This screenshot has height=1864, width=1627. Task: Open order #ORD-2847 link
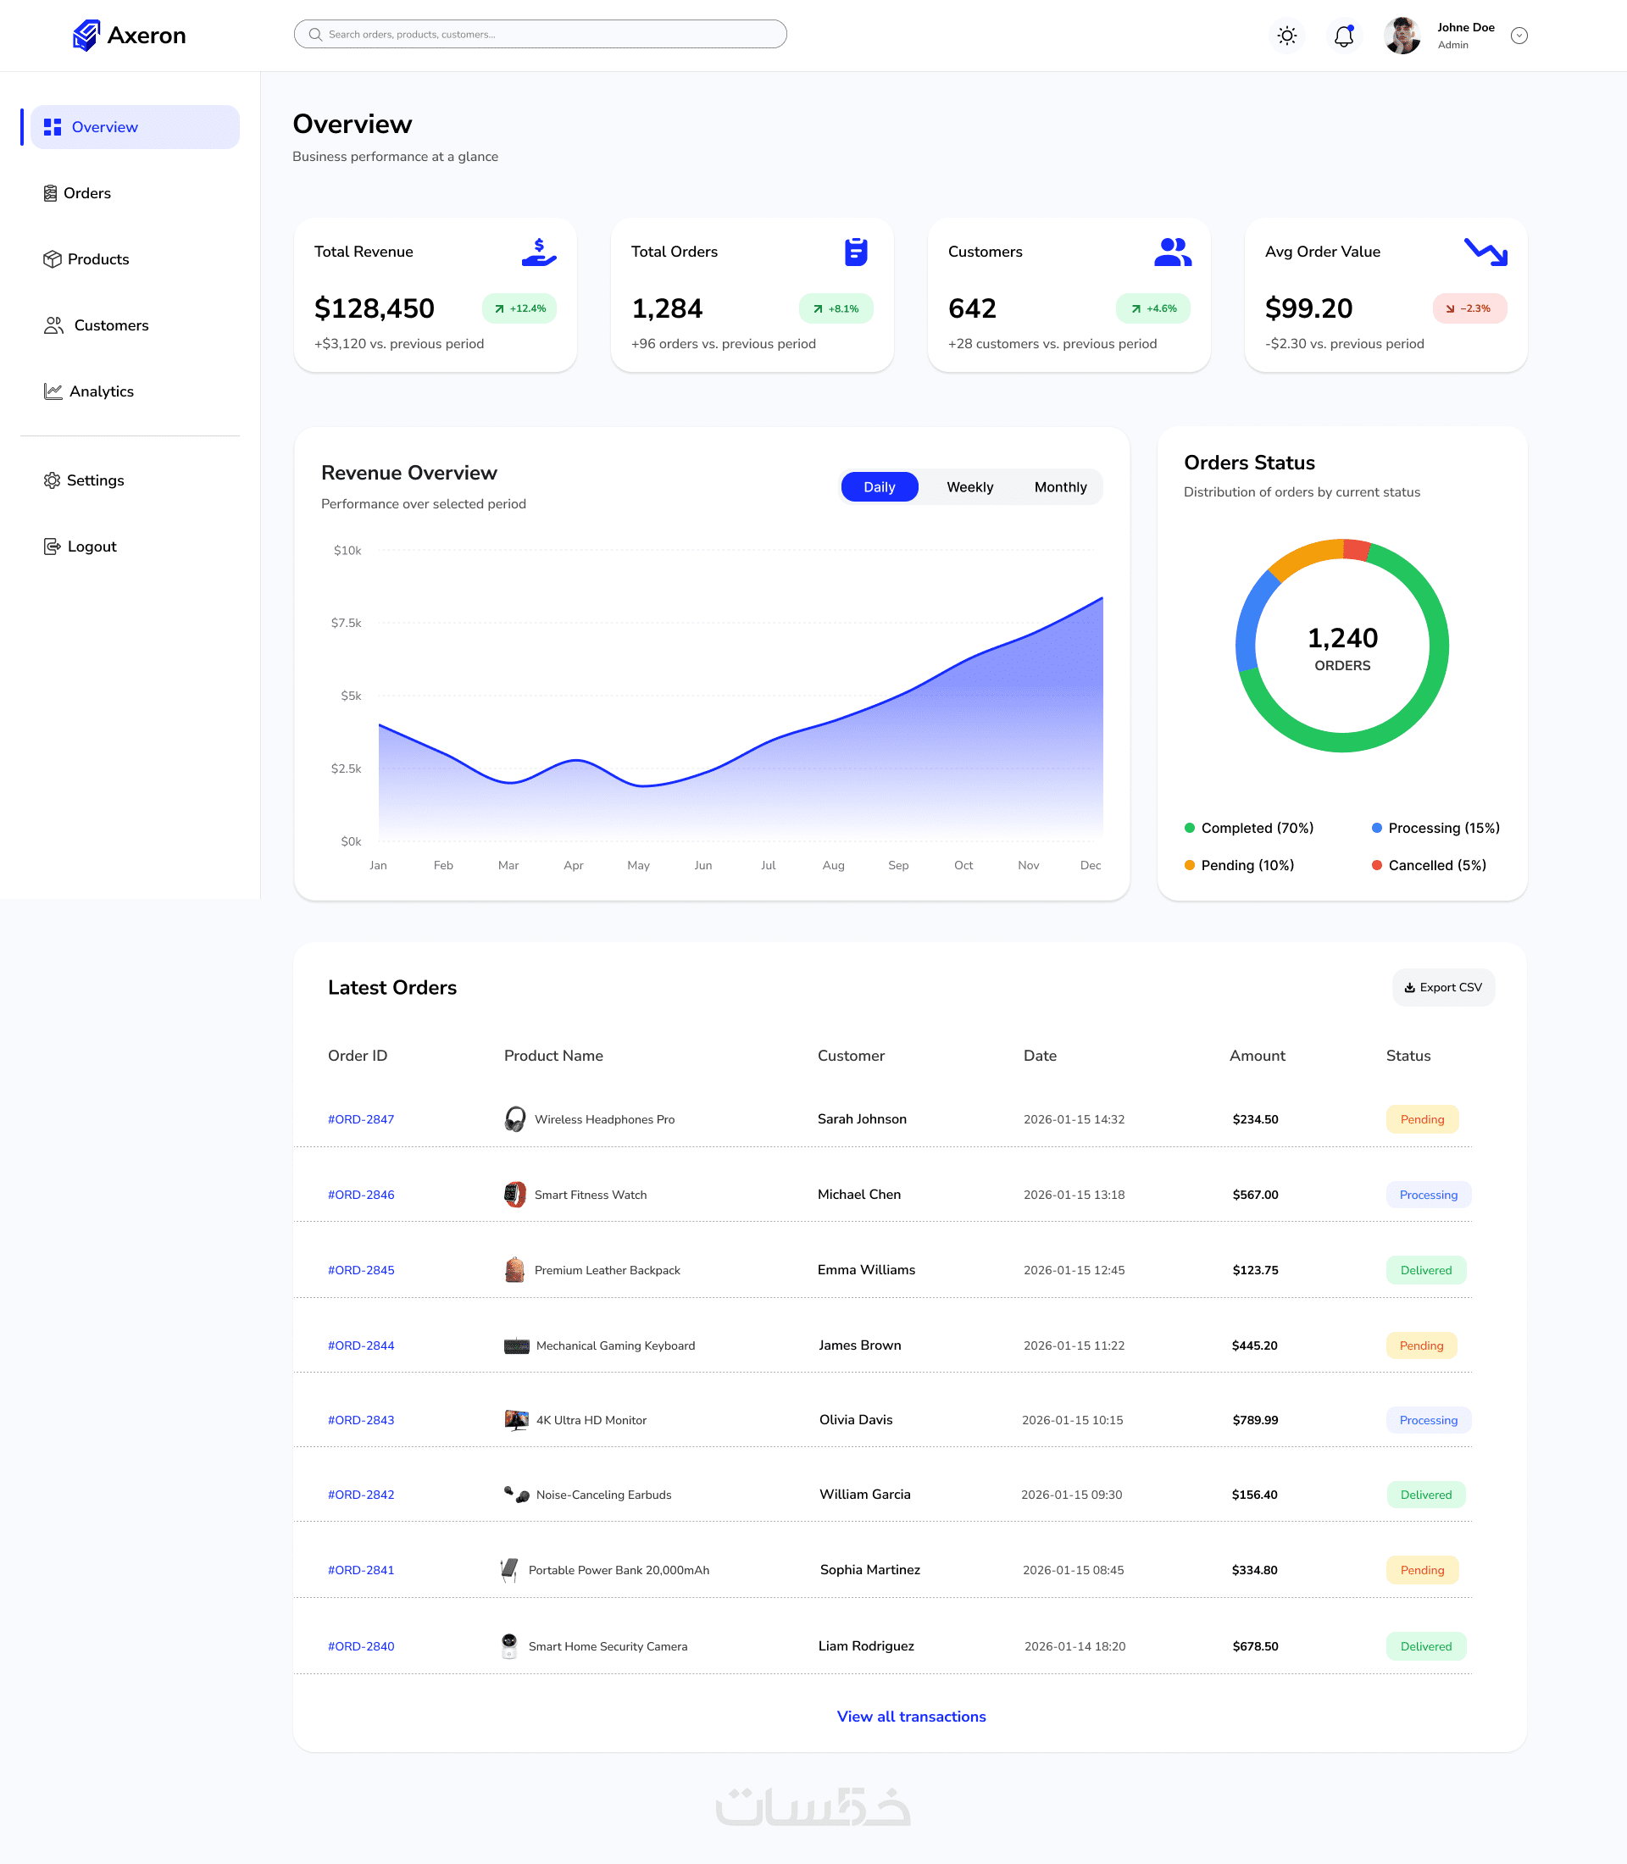(360, 1119)
